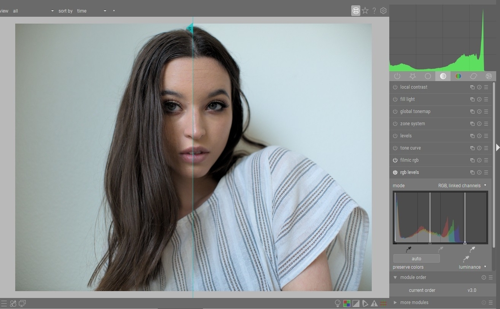Open presets menu for global tonemap
This screenshot has width=500, height=309.
coord(486,112)
